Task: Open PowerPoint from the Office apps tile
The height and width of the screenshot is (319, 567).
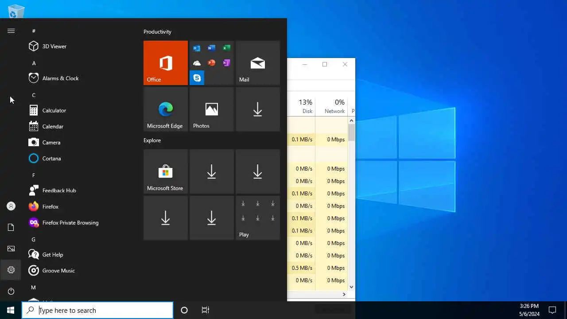Action: pyautogui.click(x=212, y=63)
